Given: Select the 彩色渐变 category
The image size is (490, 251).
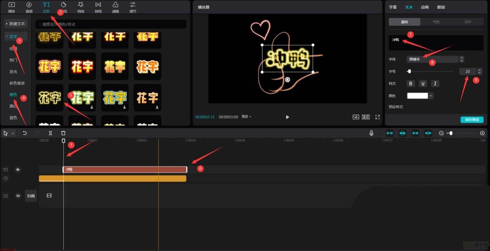Looking at the screenshot, I should tap(17, 83).
